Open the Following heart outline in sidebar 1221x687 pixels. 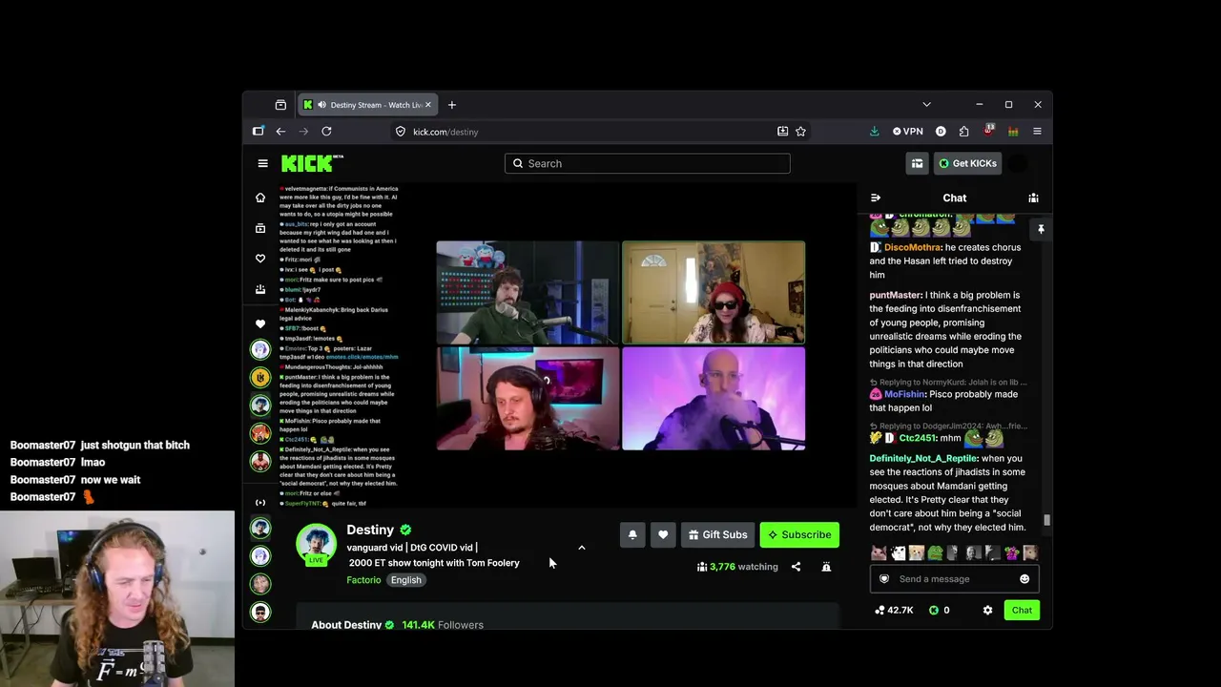coord(260,259)
